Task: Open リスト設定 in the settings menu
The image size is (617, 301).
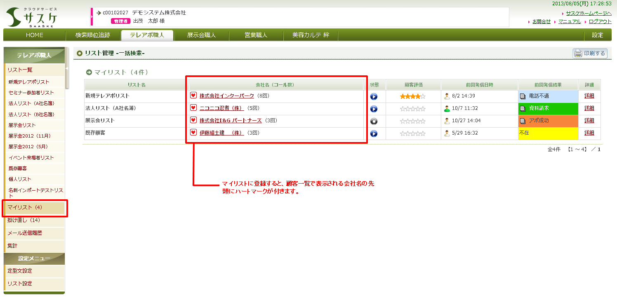Action: (35, 284)
